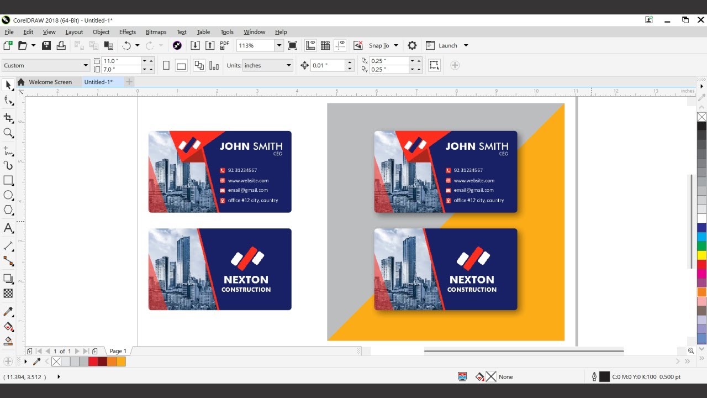Screen dimensions: 707x398
Task: Open the Bitmaps menu
Action: (x=156, y=32)
